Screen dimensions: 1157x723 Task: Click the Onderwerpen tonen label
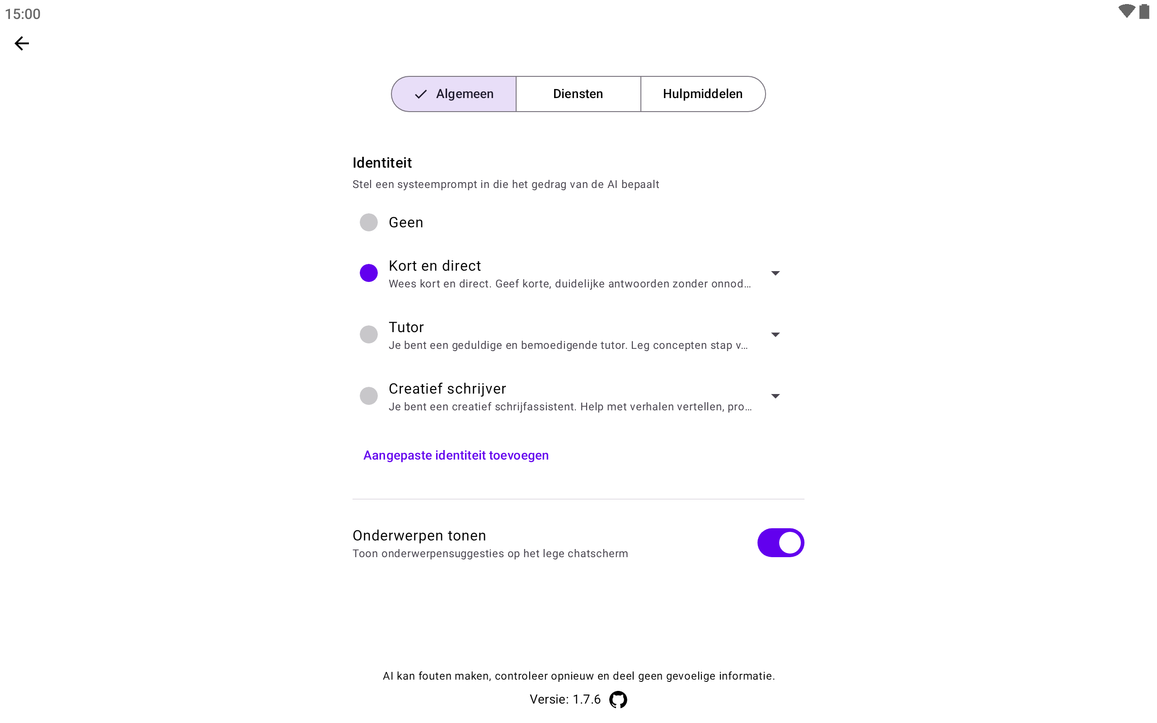coord(419,535)
